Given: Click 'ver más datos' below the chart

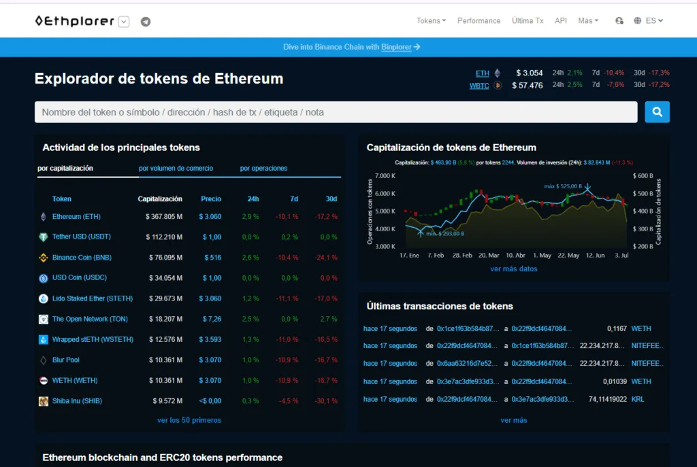Looking at the screenshot, I should [514, 269].
